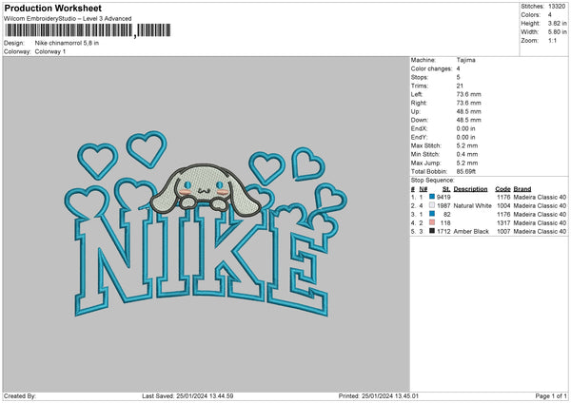Screen dimensions: 571x403
Task: Click the blue swatch with 82 stitches
Action: point(432,214)
